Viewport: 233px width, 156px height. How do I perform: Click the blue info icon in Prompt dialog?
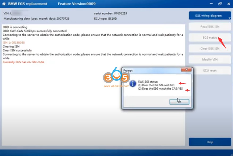(132, 83)
